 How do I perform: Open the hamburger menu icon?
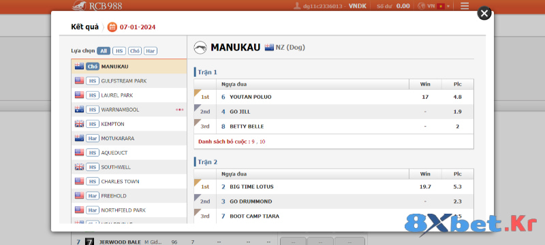click(x=465, y=6)
